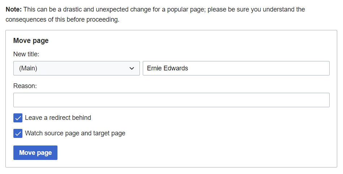Open the (Main) namespace dropdown
The height and width of the screenshot is (174, 343).
pyautogui.click(x=76, y=68)
